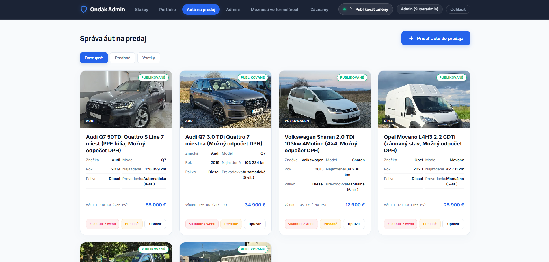This screenshot has height=262, width=549.
Task: Click PUBLIKOVANÉ badge on Audi Q7 3.0 TDi card
Action: [253, 77]
